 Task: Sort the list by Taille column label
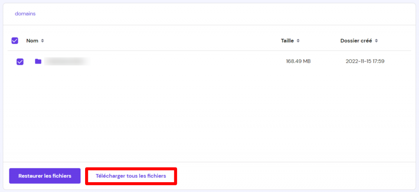[287, 40]
